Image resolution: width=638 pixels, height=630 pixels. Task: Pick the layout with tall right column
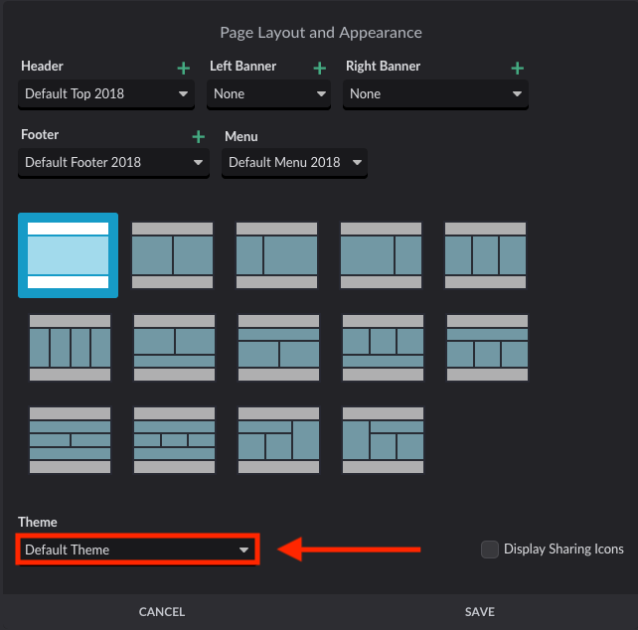[x=278, y=440]
